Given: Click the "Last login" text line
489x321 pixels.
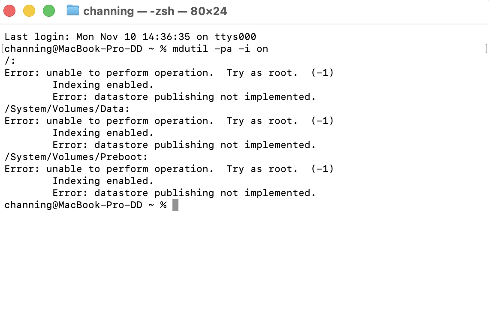Looking at the screenshot, I should coord(130,37).
